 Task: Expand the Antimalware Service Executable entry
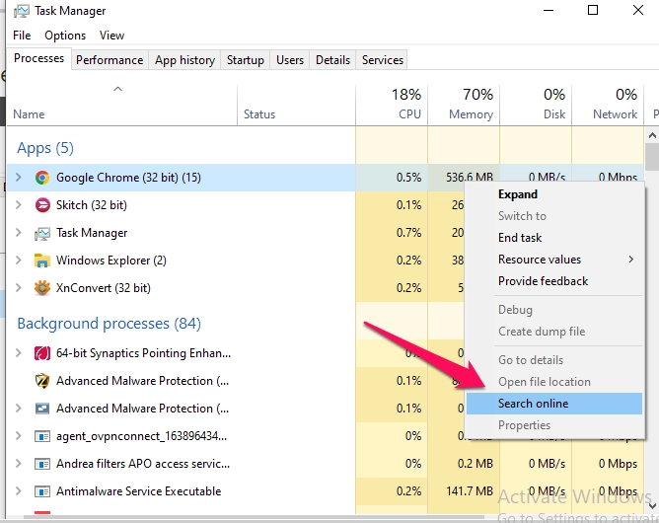point(19,491)
